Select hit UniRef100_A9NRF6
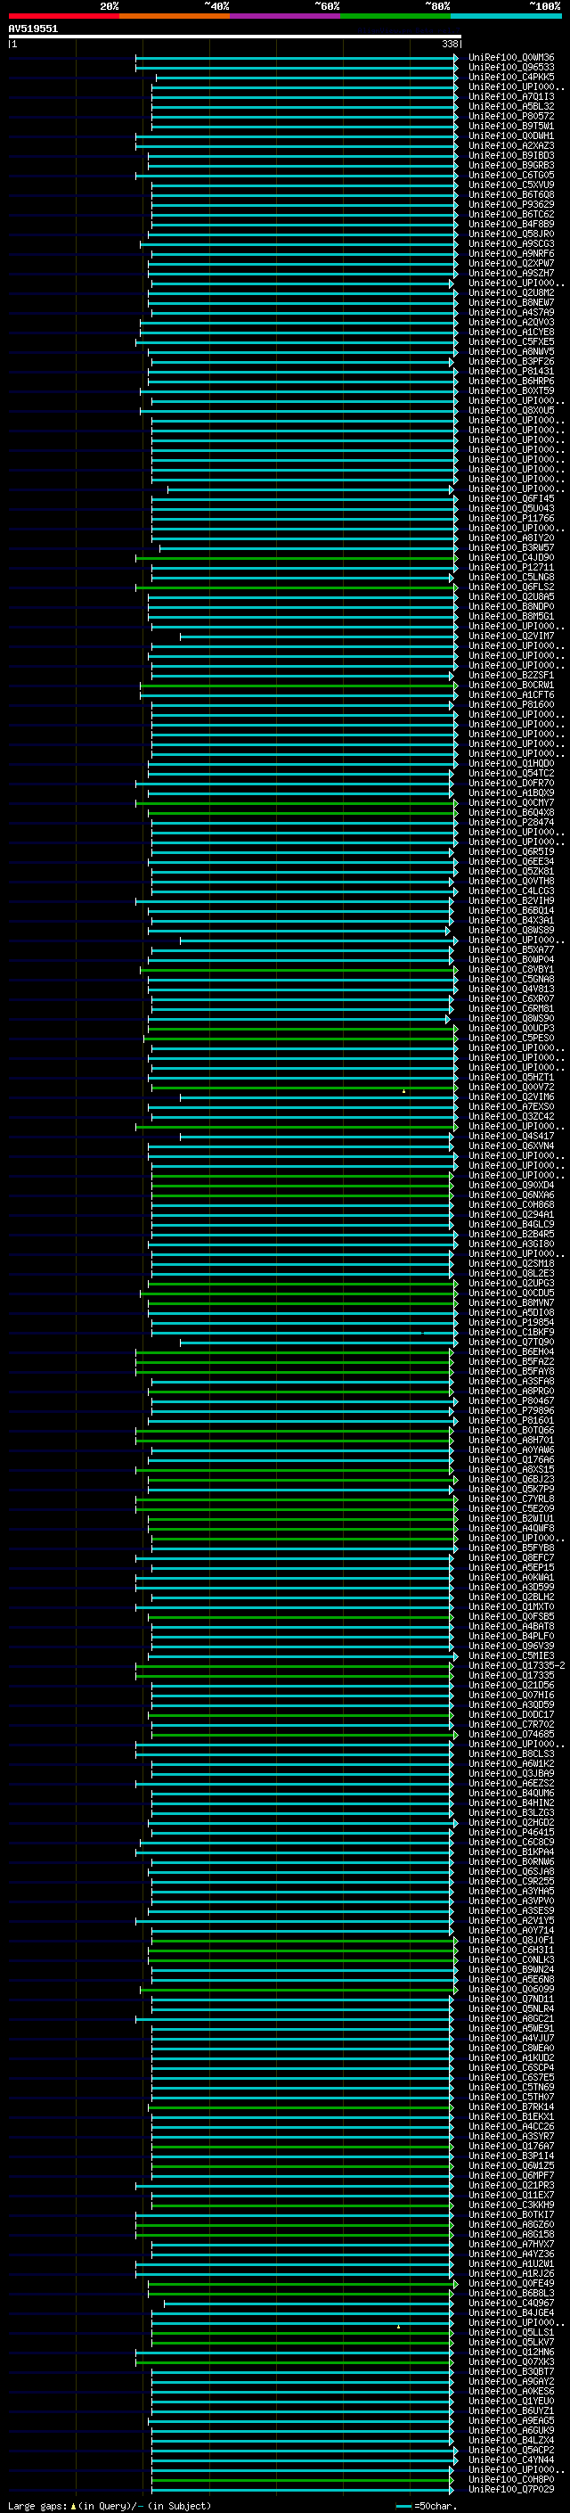Image resolution: width=570 pixels, height=2513 pixels. tap(510, 254)
